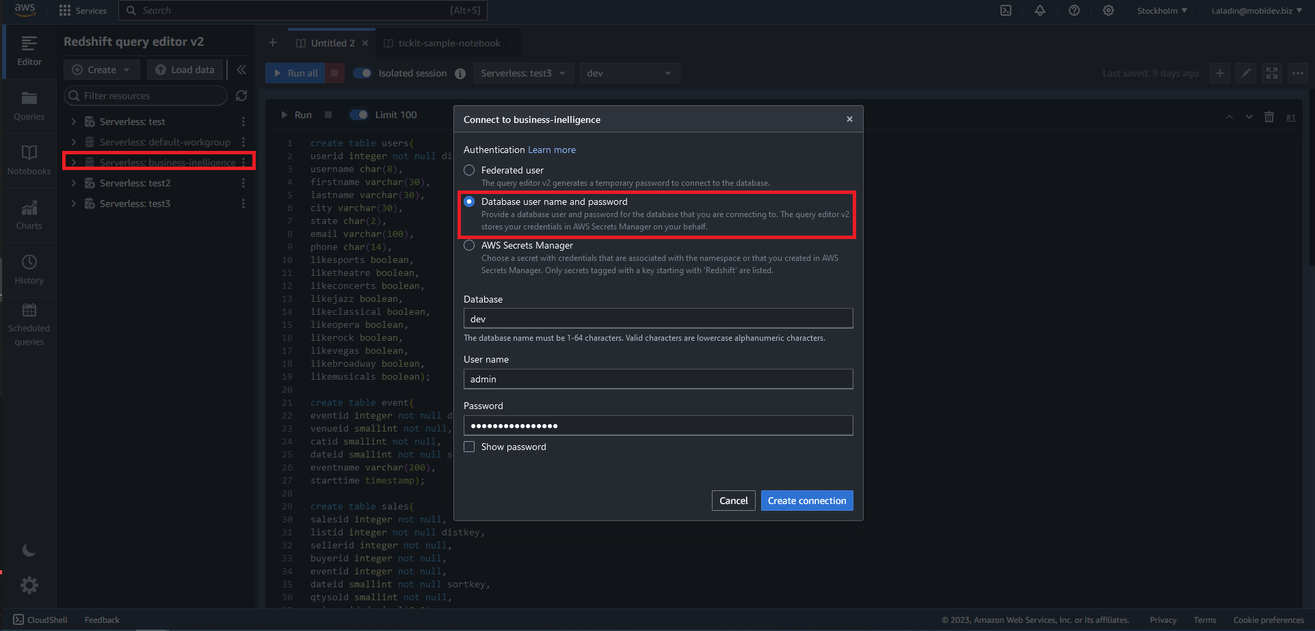Image resolution: width=1315 pixels, height=631 pixels.
Task: Open dev database dropdown
Action: [630, 73]
